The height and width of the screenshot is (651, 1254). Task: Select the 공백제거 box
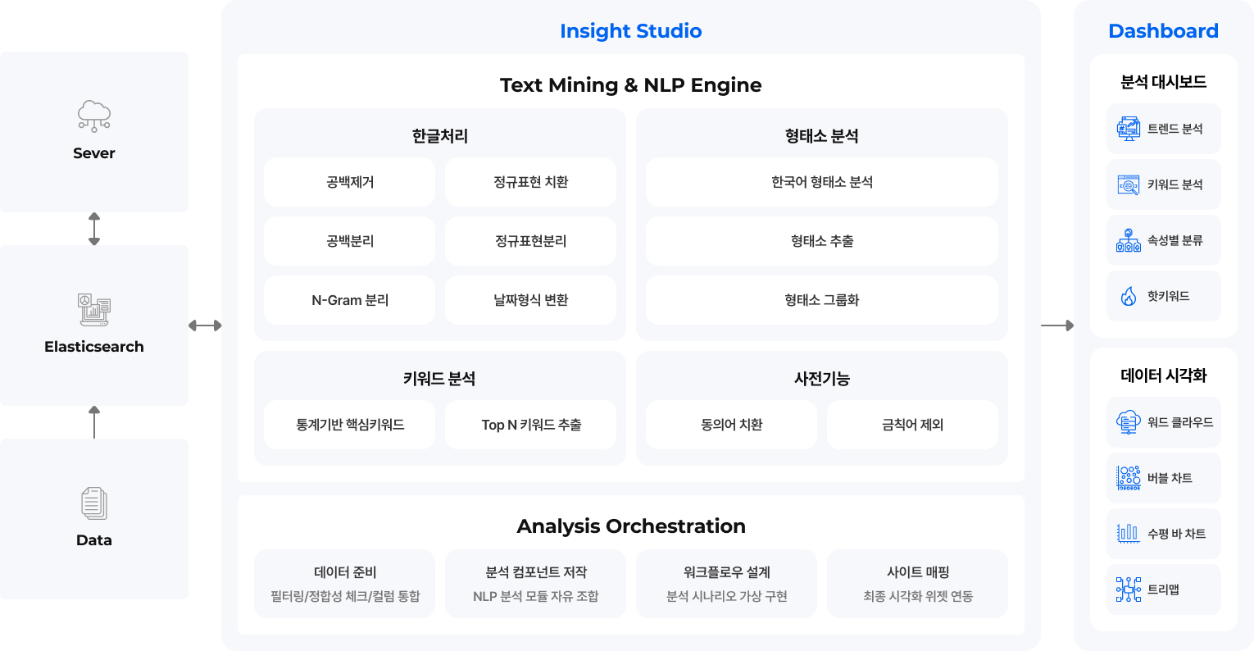point(350,182)
